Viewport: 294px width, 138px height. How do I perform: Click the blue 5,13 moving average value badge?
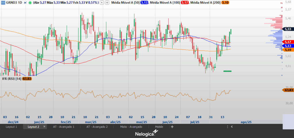coord(144,3)
